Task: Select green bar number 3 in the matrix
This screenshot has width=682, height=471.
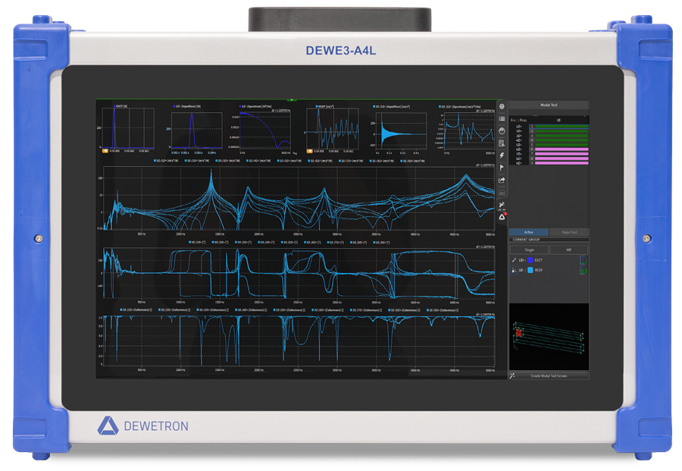Action: coord(561,136)
